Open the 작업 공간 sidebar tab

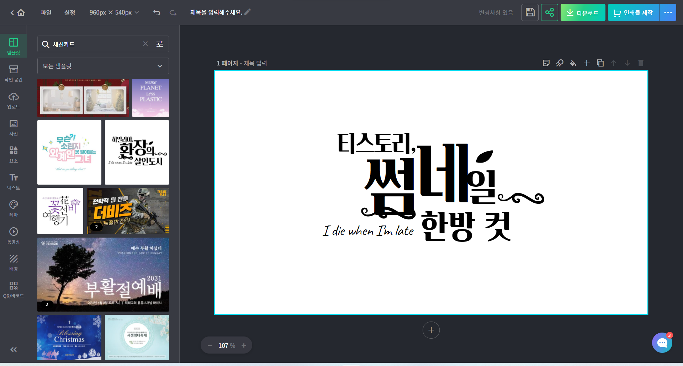click(14, 73)
